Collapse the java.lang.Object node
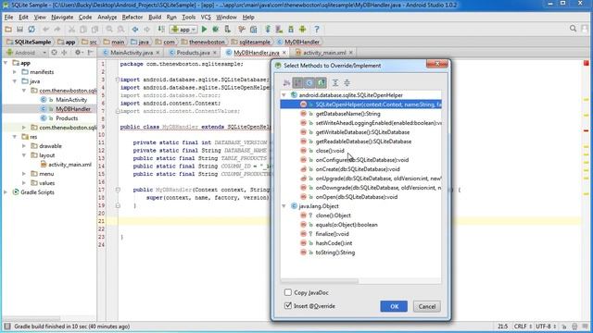 [x=284, y=206]
